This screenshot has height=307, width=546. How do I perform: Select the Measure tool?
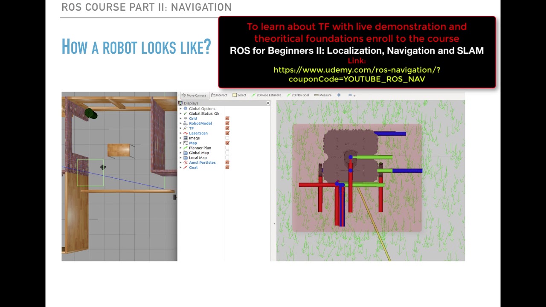coord(323,95)
